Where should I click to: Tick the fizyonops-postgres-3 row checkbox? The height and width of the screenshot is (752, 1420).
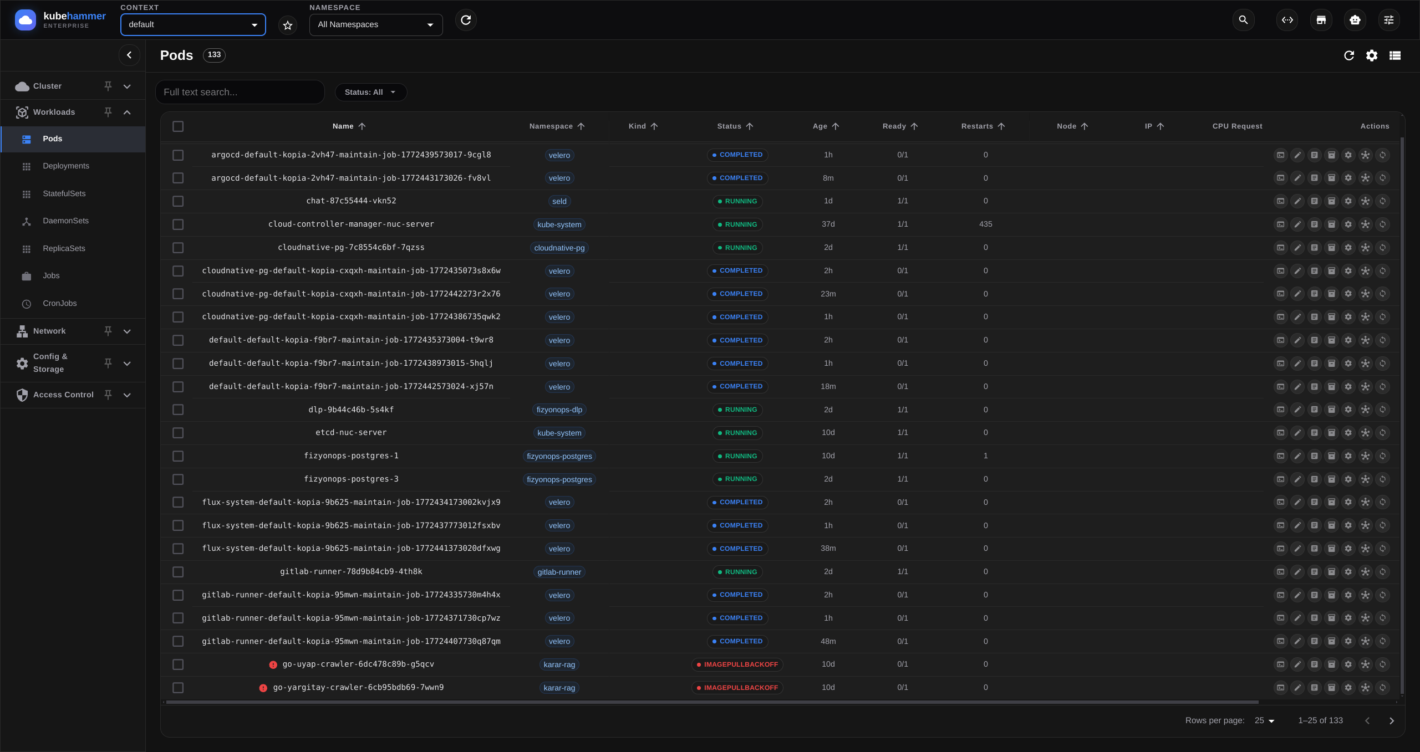click(178, 479)
